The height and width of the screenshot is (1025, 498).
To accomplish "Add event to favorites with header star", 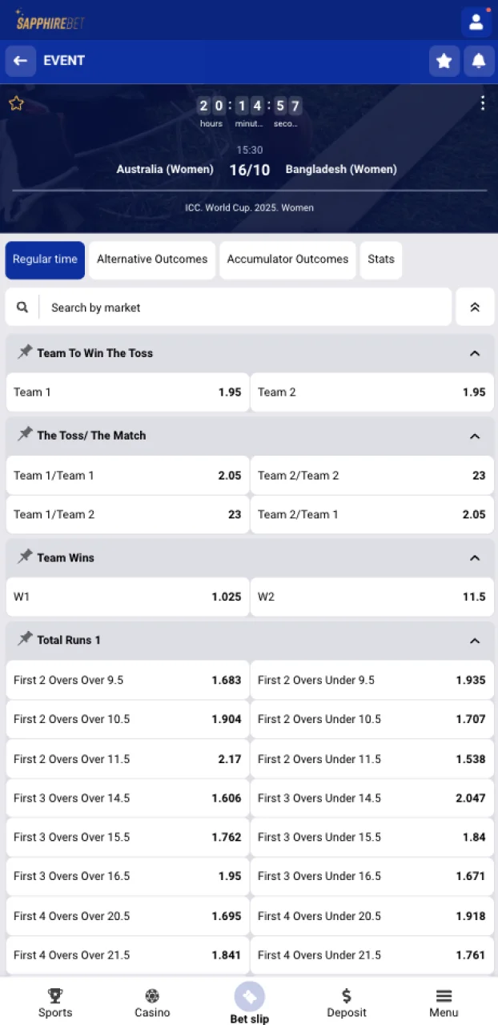I will point(444,61).
